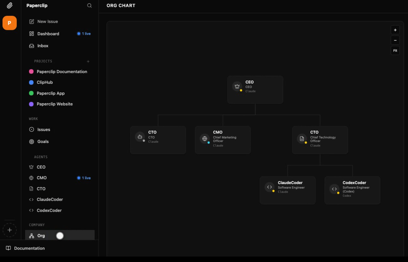Image resolution: width=408 pixels, height=262 pixels.
Task: Click the AGENTS section header
Action: [41, 157]
